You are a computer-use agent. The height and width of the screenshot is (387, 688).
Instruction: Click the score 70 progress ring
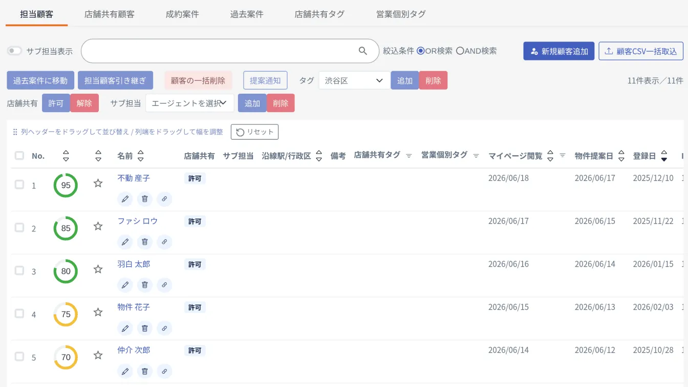(x=66, y=357)
